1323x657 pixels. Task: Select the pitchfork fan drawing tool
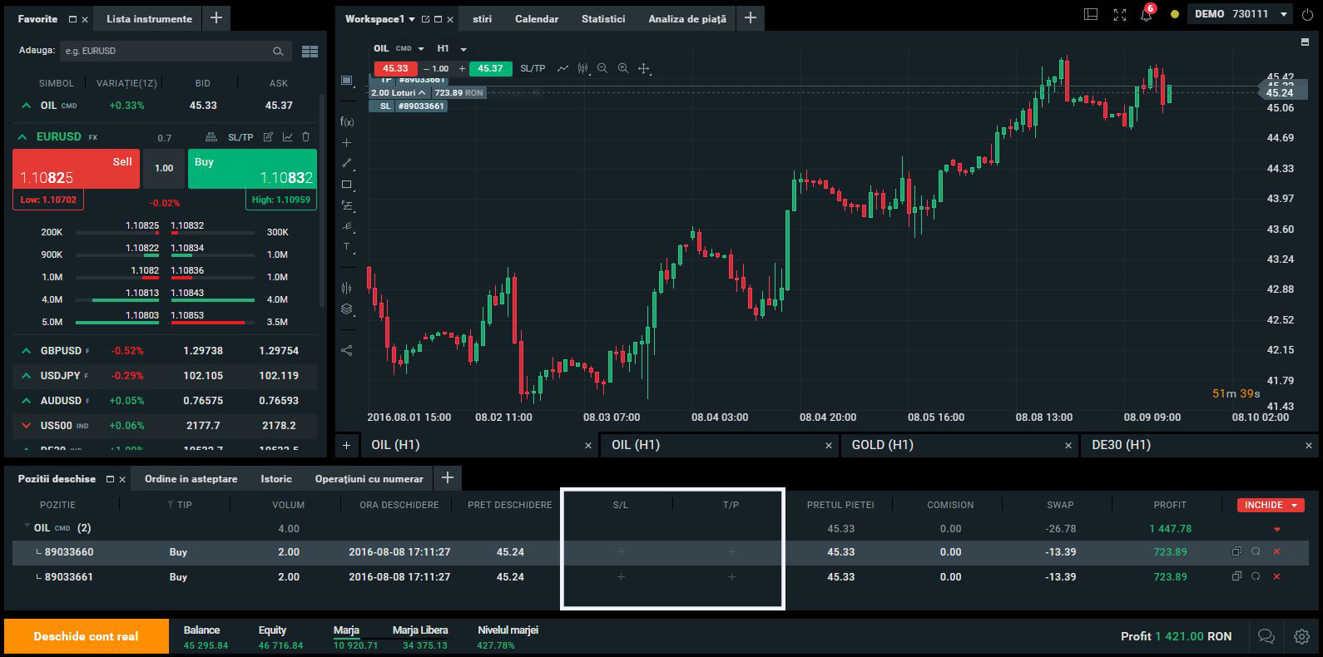tap(347, 226)
